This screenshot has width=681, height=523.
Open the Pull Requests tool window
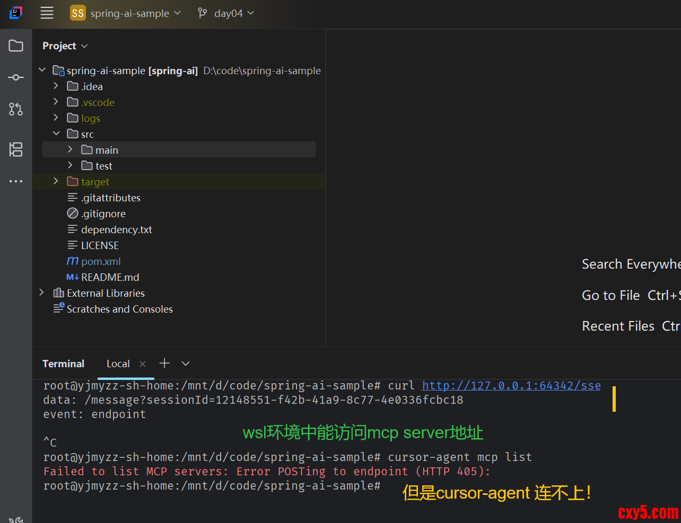click(16, 109)
